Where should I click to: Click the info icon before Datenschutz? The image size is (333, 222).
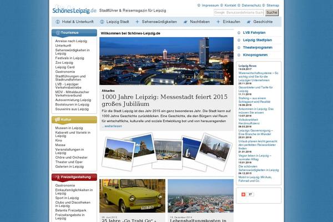tap(239, 6)
